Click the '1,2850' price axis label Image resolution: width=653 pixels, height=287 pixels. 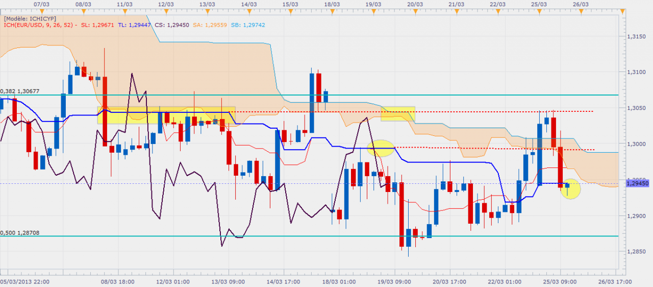point(636,252)
